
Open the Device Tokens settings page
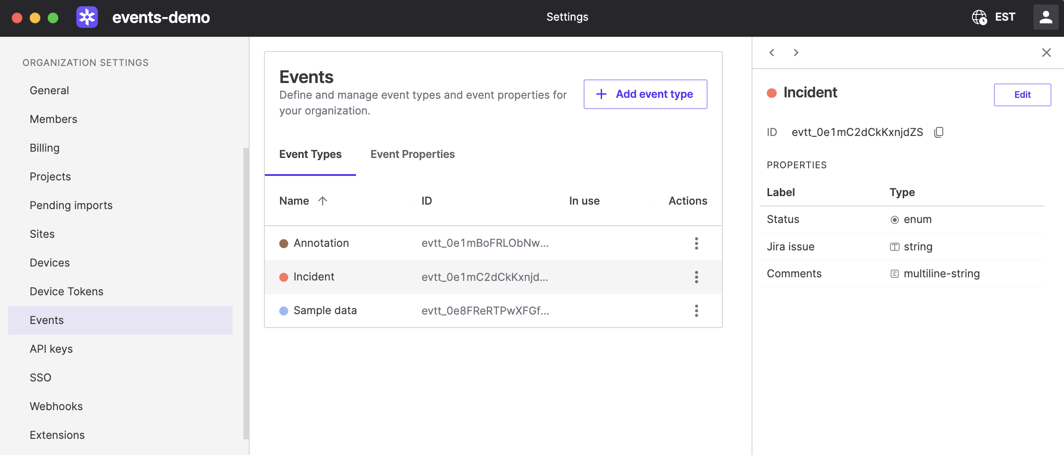(x=66, y=291)
